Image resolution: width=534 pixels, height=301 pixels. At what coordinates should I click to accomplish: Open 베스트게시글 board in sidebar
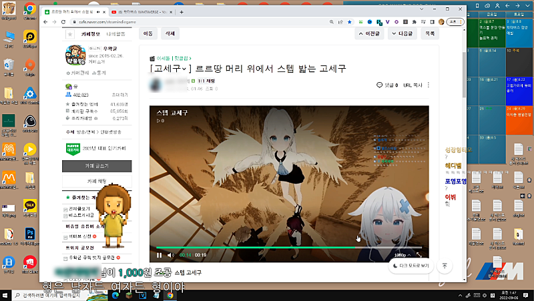pyautogui.click(x=81, y=215)
